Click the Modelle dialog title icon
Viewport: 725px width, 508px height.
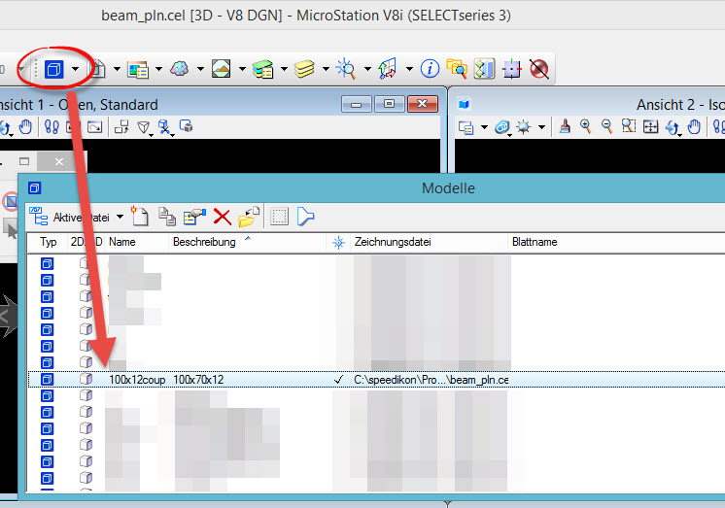tap(35, 188)
